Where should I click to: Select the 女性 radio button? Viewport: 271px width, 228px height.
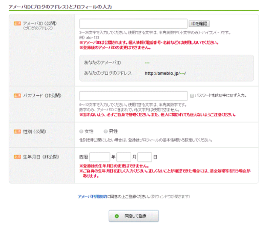point(81,131)
